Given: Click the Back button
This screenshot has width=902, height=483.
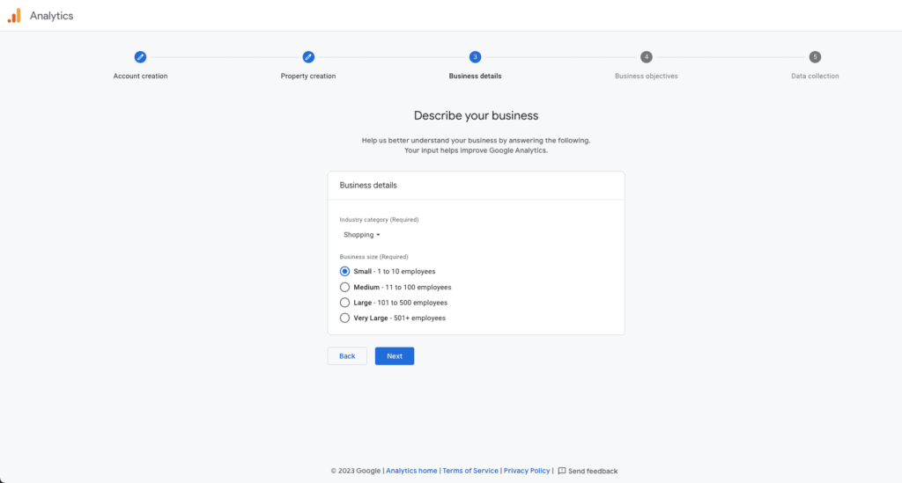Looking at the screenshot, I should [347, 356].
